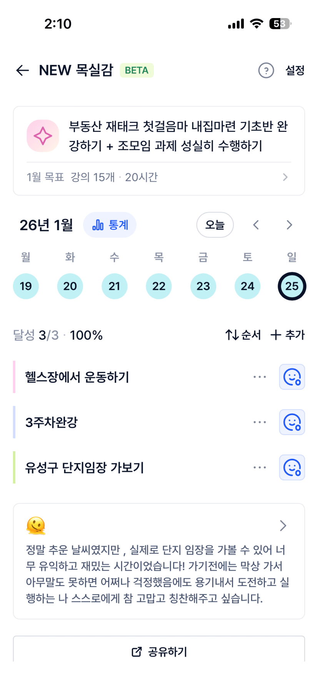
Task: Open more options for 유성구 단지임장 가보기
Action: click(260, 468)
